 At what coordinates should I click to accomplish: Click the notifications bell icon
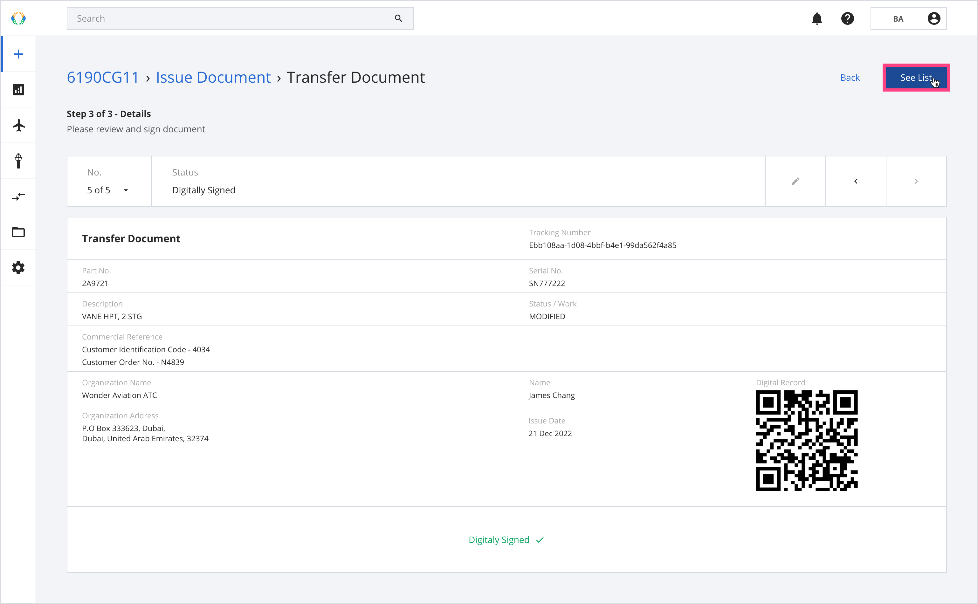(818, 18)
